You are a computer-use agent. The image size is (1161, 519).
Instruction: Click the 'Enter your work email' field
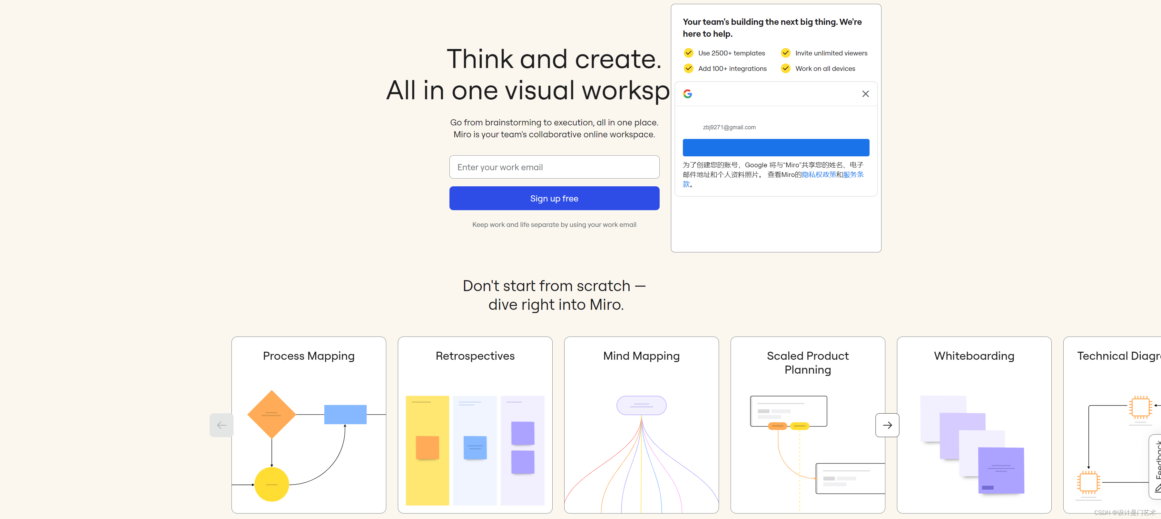(554, 167)
